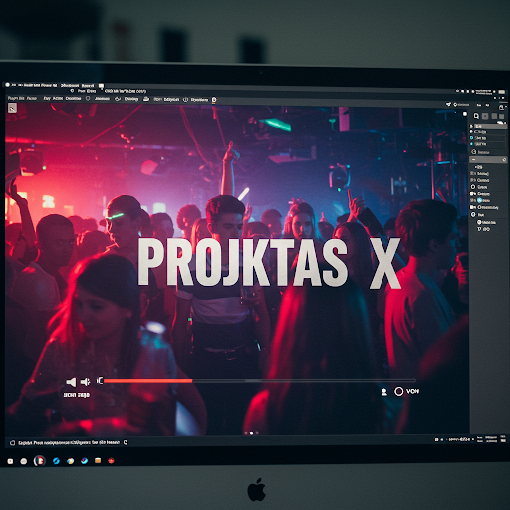Expand the second row in side panel

pos(471,131)
